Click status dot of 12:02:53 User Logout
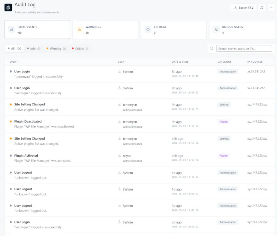Image resolution: width=277 pixels, height=236 pixels. click(x=11, y=189)
